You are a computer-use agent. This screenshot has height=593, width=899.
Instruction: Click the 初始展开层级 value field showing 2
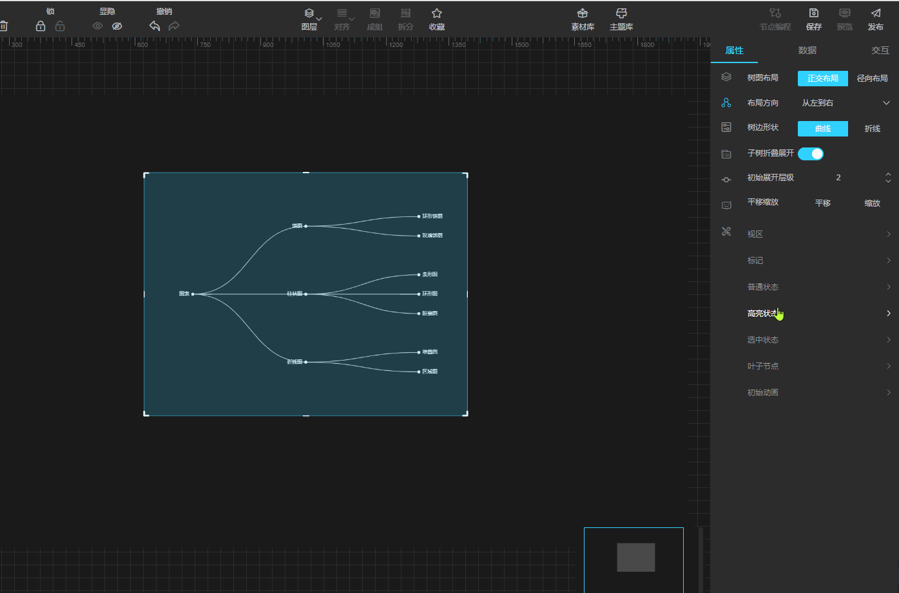click(x=838, y=178)
